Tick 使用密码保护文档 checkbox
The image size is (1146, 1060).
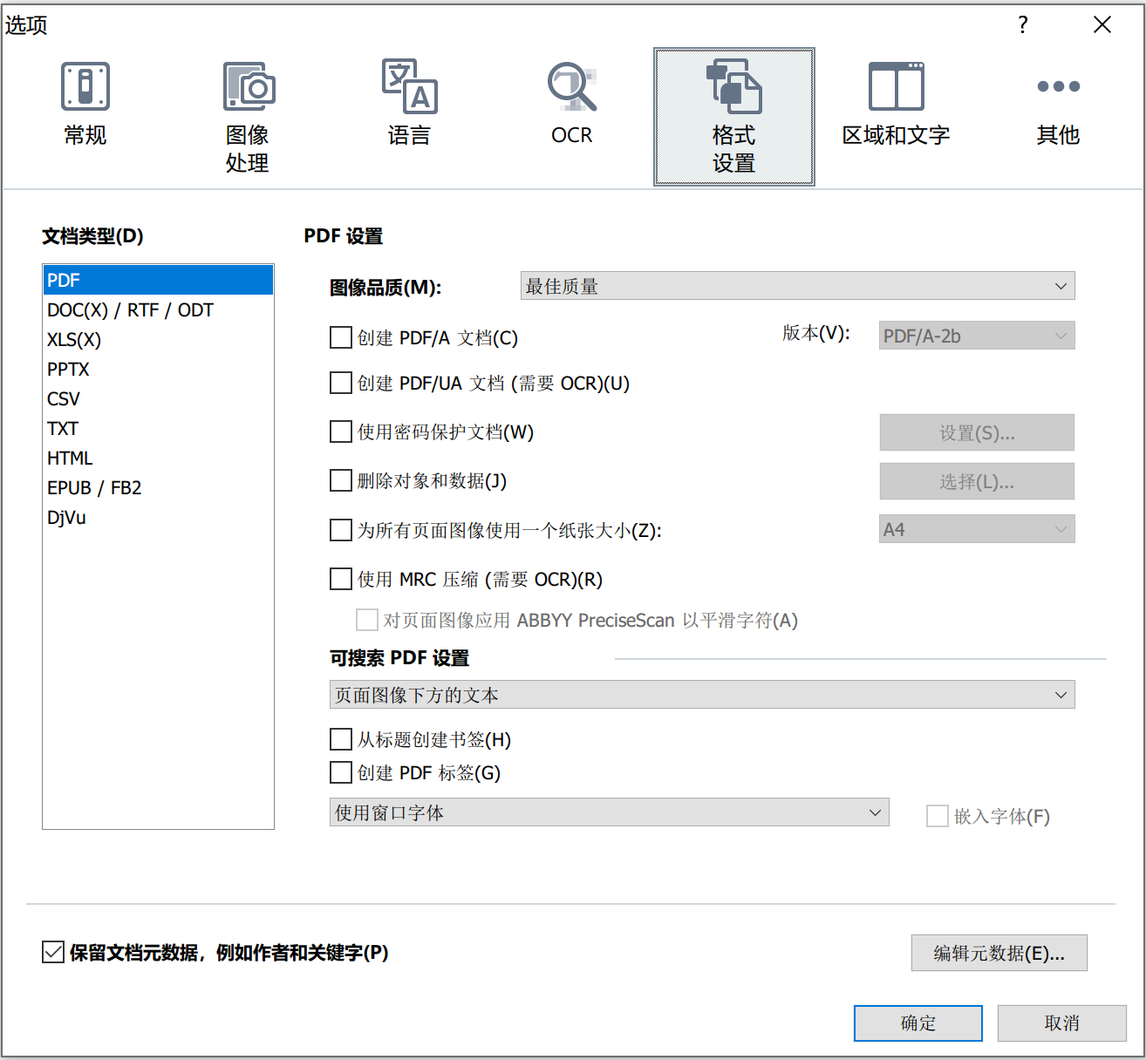(341, 431)
